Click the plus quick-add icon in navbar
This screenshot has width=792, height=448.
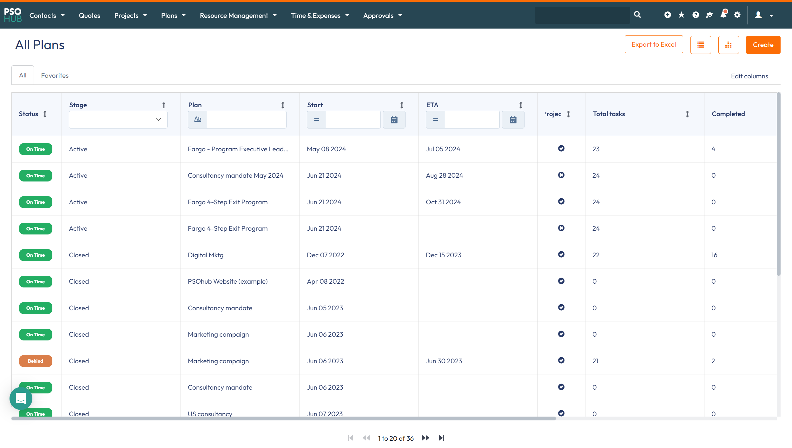668,15
